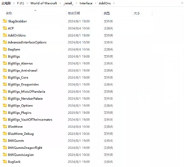Select the BtWQuestsLegion folder icon

point(5,154)
